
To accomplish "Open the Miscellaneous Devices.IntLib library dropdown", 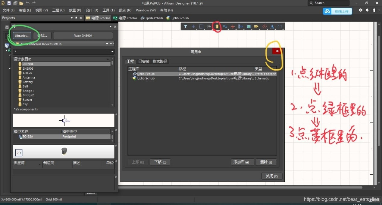I will 107,44.
